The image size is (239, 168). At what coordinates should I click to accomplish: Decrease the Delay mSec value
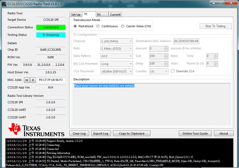click(166, 65)
